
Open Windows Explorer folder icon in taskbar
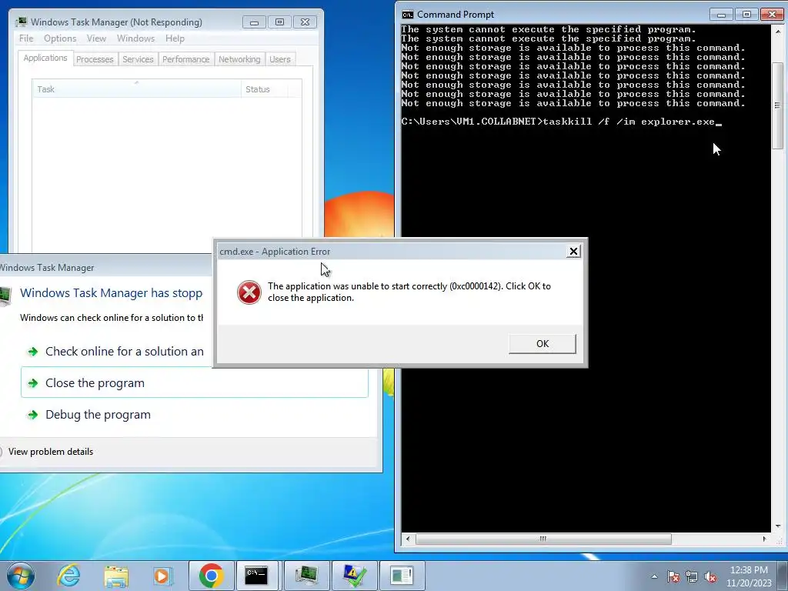(x=116, y=576)
